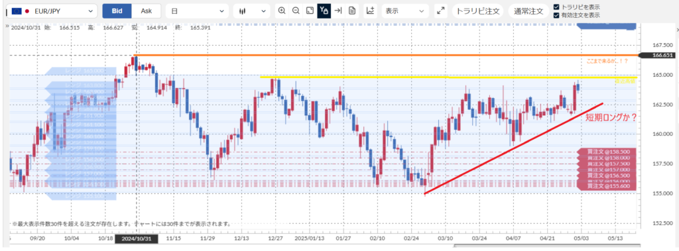Click the 05/13 date on the time axis
Viewport: 679px width, 251px height.
coord(615,238)
